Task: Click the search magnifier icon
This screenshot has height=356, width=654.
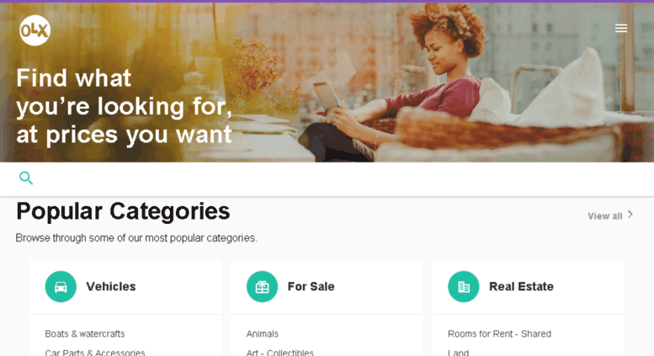Action: point(26,178)
